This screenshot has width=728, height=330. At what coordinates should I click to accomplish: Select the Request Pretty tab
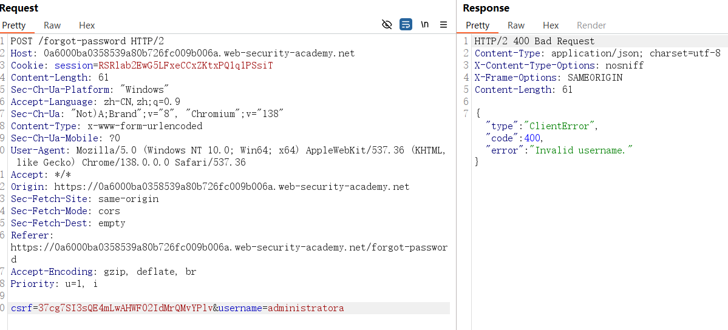tap(14, 25)
